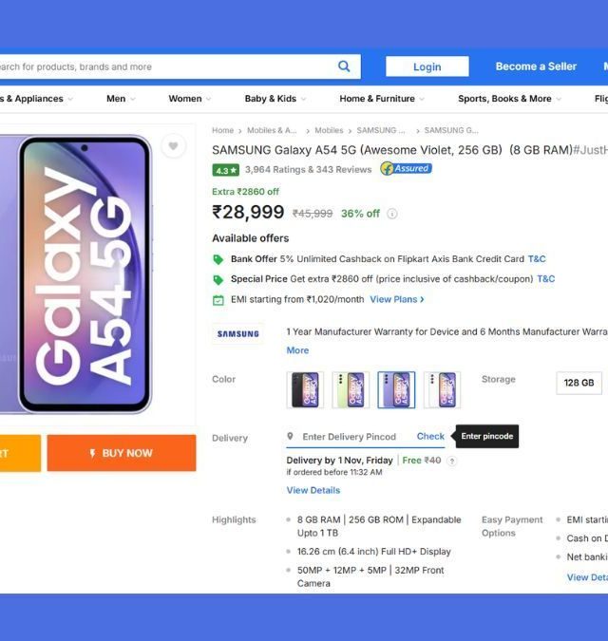Select the white color variant

tap(442, 389)
